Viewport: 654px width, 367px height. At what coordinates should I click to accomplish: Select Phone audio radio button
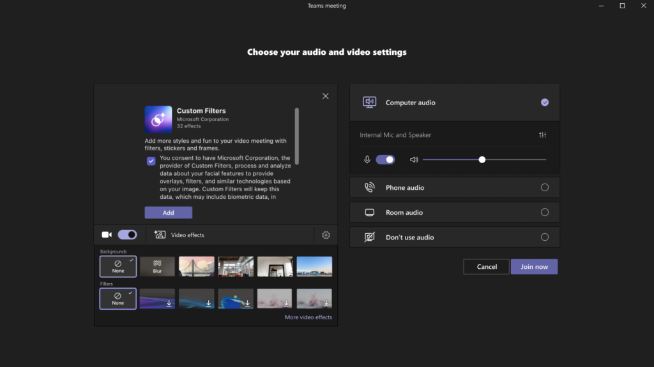545,187
